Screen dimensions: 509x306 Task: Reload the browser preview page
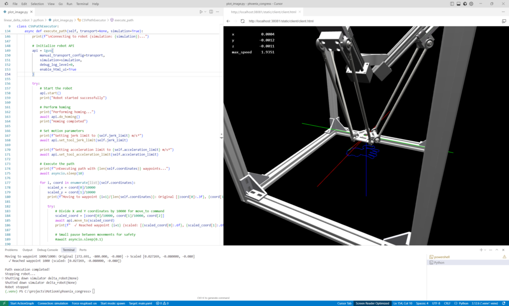pyautogui.click(x=242, y=21)
